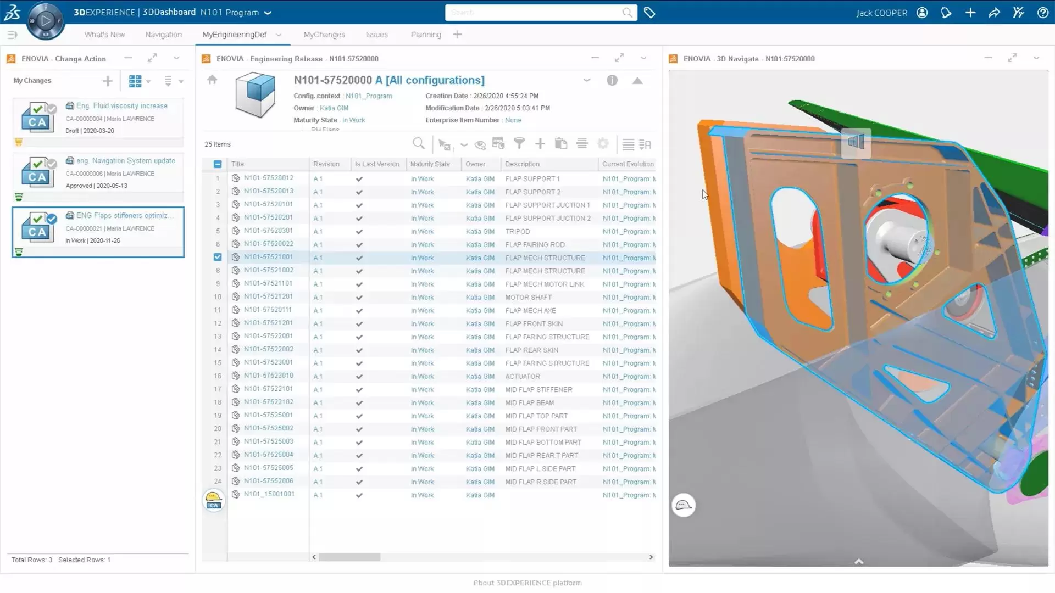Open the change action helmet icon below table
Screen dimensions: 1055x593
(214, 501)
